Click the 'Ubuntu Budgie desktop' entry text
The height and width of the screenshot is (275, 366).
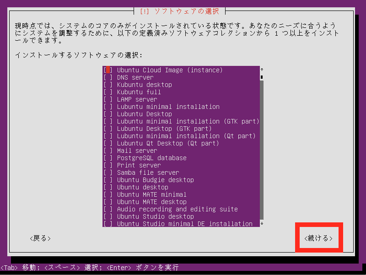pos(156,180)
